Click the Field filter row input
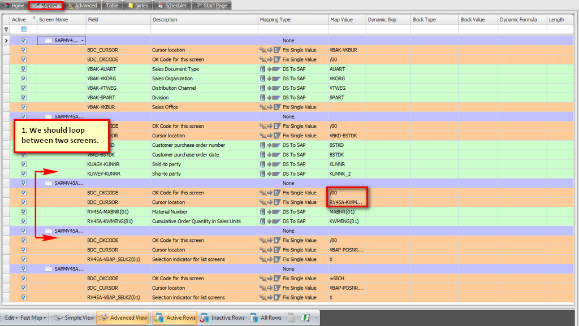This screenshot has width=579, height=326. 119,29
